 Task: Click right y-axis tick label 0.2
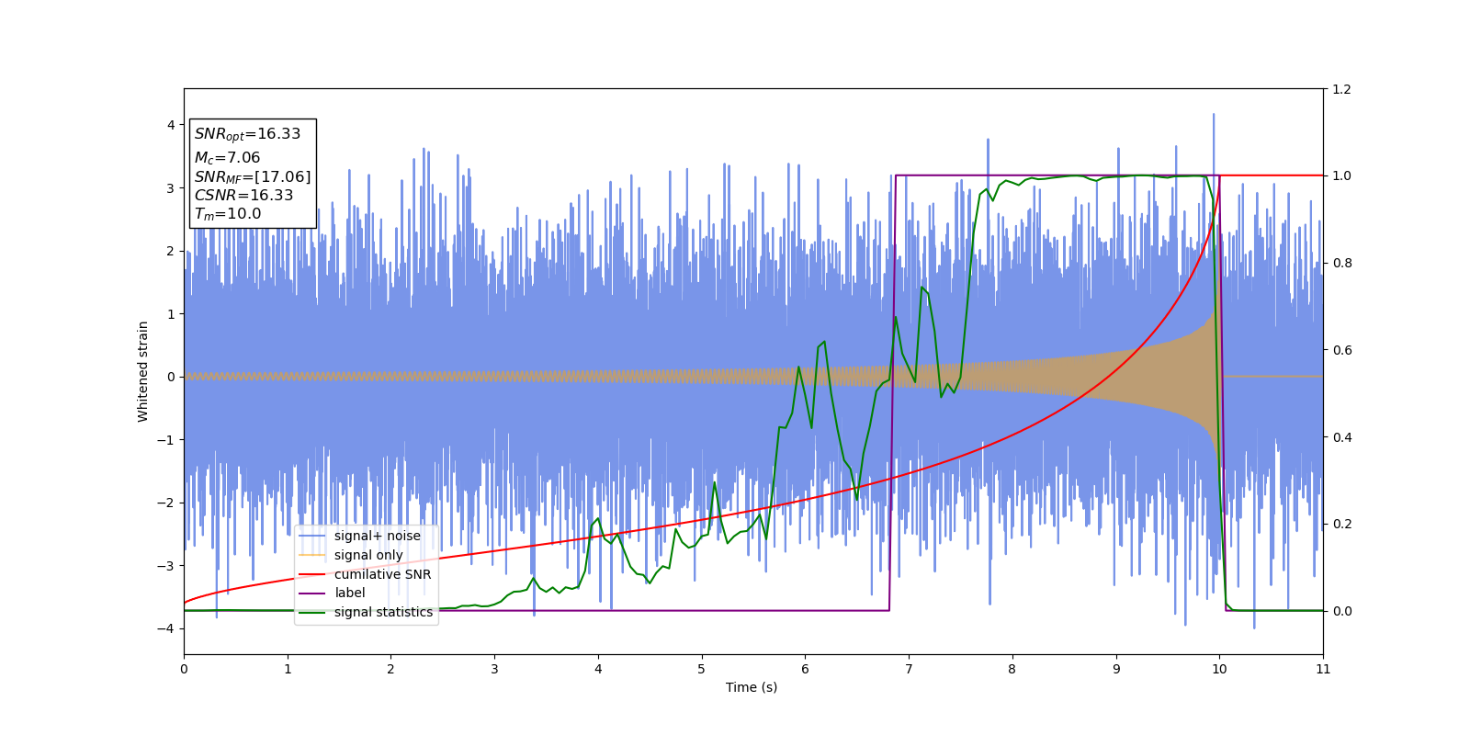pyautogui.click(x=1341, y=525)
